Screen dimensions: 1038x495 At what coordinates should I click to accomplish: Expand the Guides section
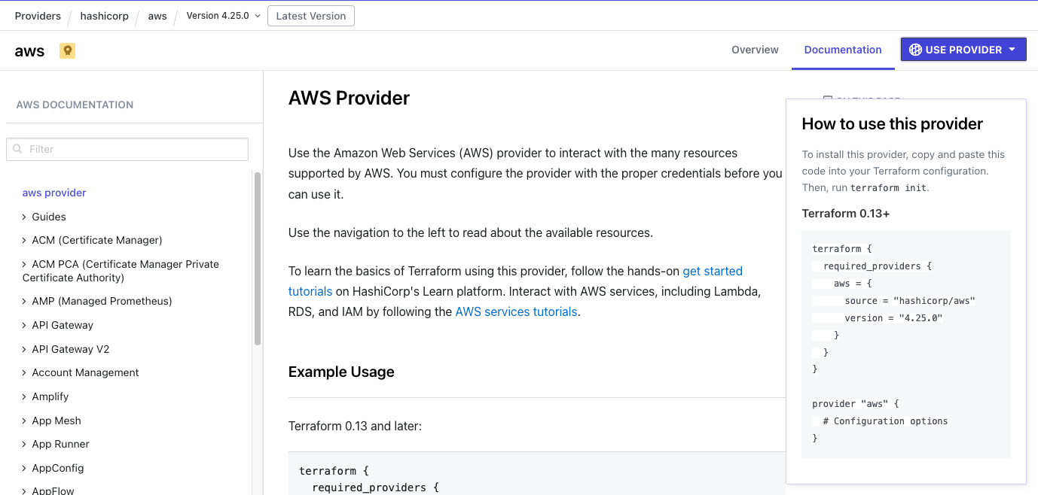click(x=25, y=217)
